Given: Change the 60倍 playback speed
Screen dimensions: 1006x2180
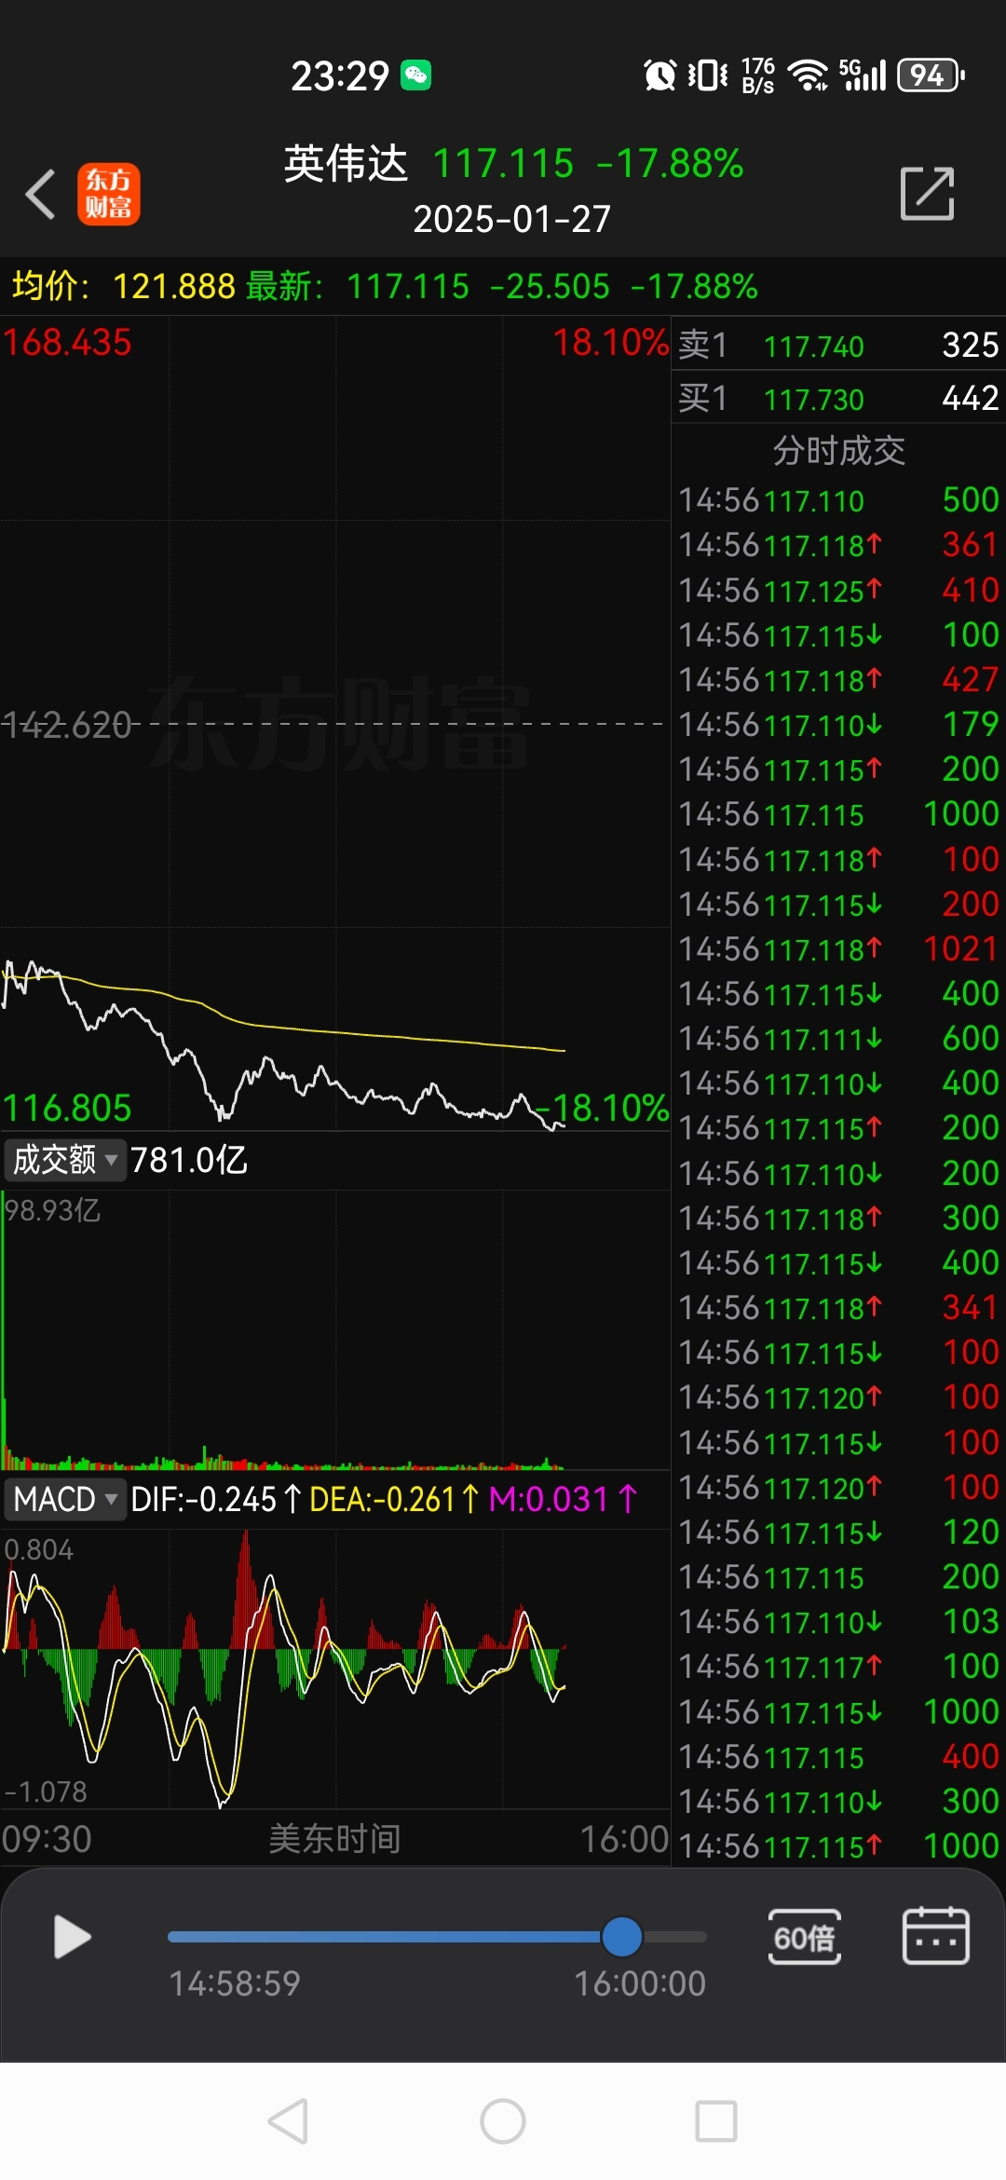Looking at the screenshot, I should click(805, 1937).
